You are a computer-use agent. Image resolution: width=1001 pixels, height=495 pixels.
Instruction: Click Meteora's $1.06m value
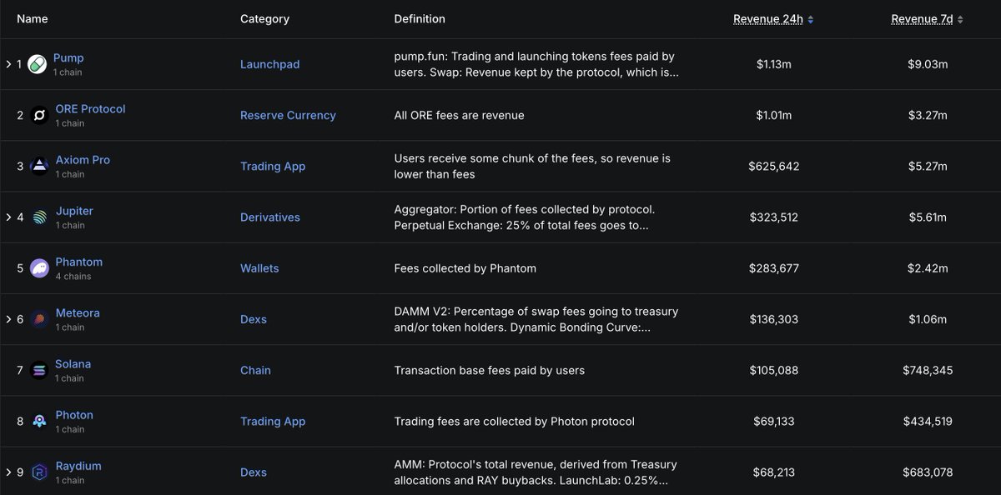pos(928,319)
